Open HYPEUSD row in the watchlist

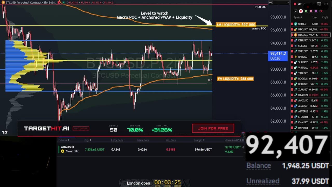tap(311, 128)
